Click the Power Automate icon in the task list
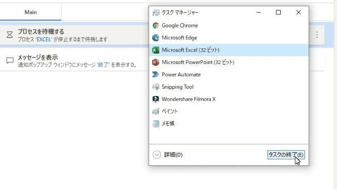The height and width of the screenshot is (189, 337). pyautogui.click(x=156, y=75)
